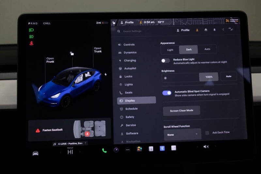Click the HI temperature setting
This screenshot has width=261, height=174.
70,152
